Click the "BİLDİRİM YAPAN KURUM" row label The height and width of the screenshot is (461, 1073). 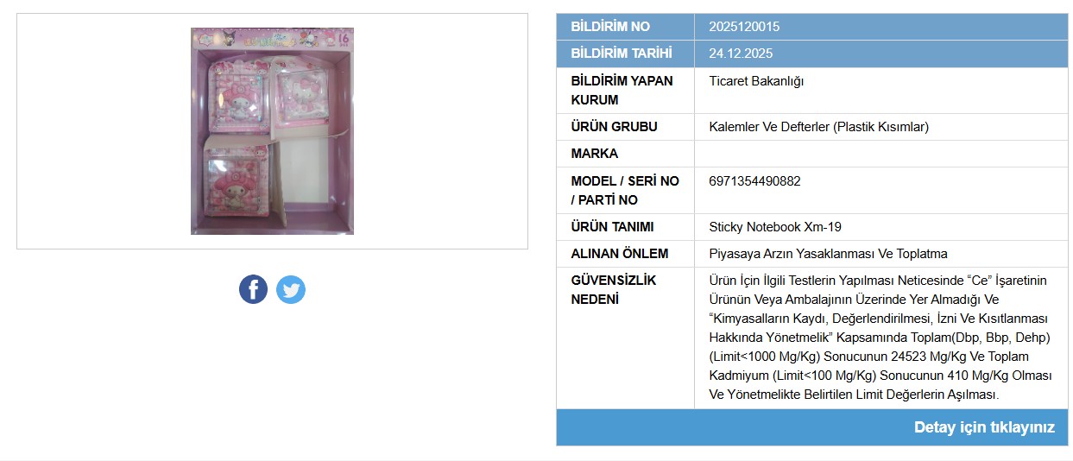pyautogui.click(x=614, y=91)
